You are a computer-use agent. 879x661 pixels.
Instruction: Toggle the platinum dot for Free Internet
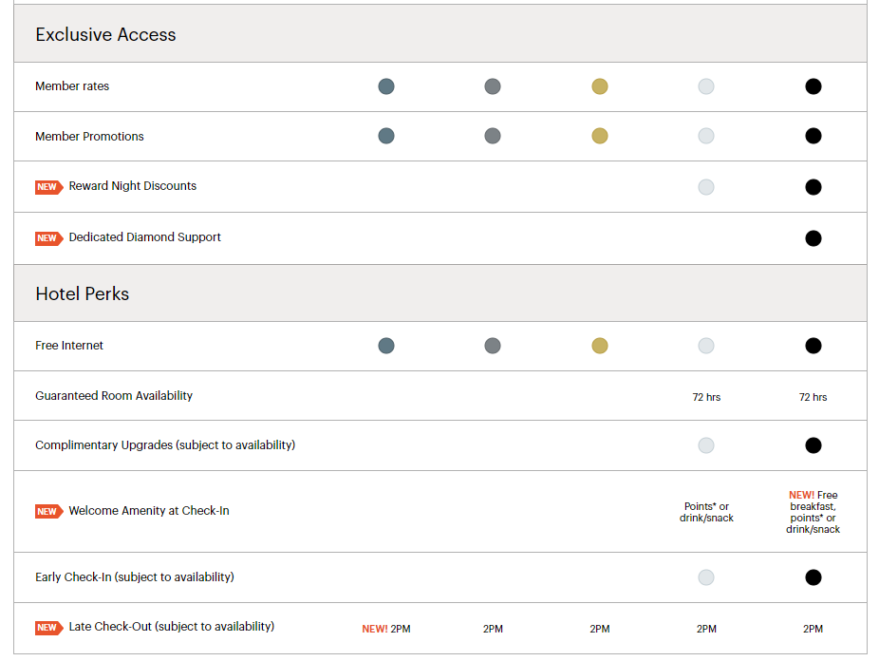click(x=706, y=346)
